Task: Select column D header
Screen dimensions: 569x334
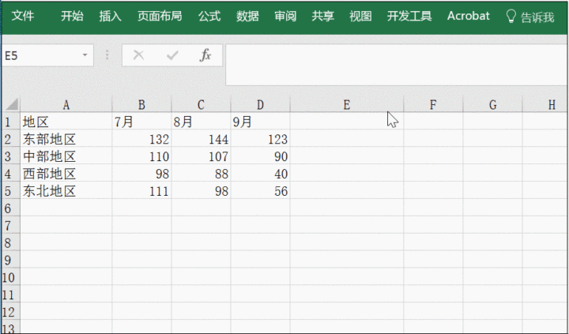Action: tap(260, 105)
